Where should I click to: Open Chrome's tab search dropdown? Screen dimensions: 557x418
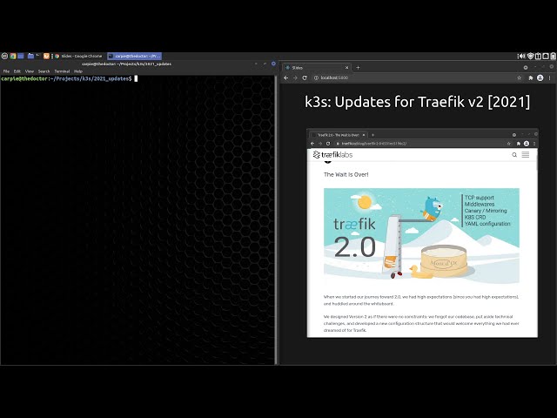pyautogui.click(x=526, y=68)
